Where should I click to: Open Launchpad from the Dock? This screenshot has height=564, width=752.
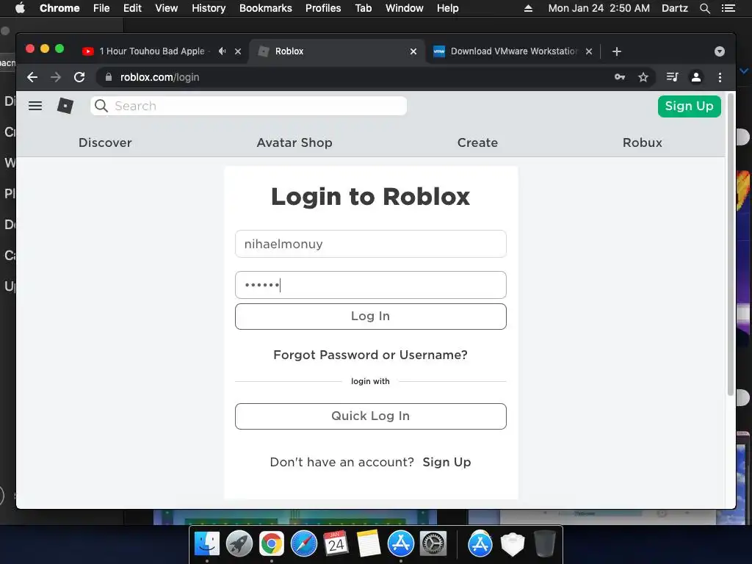coord(239,543)
